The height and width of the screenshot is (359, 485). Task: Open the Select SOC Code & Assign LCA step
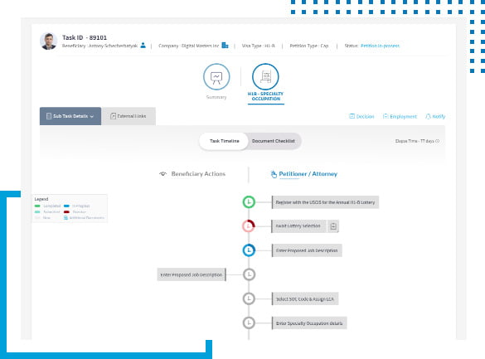click(305, 299)
